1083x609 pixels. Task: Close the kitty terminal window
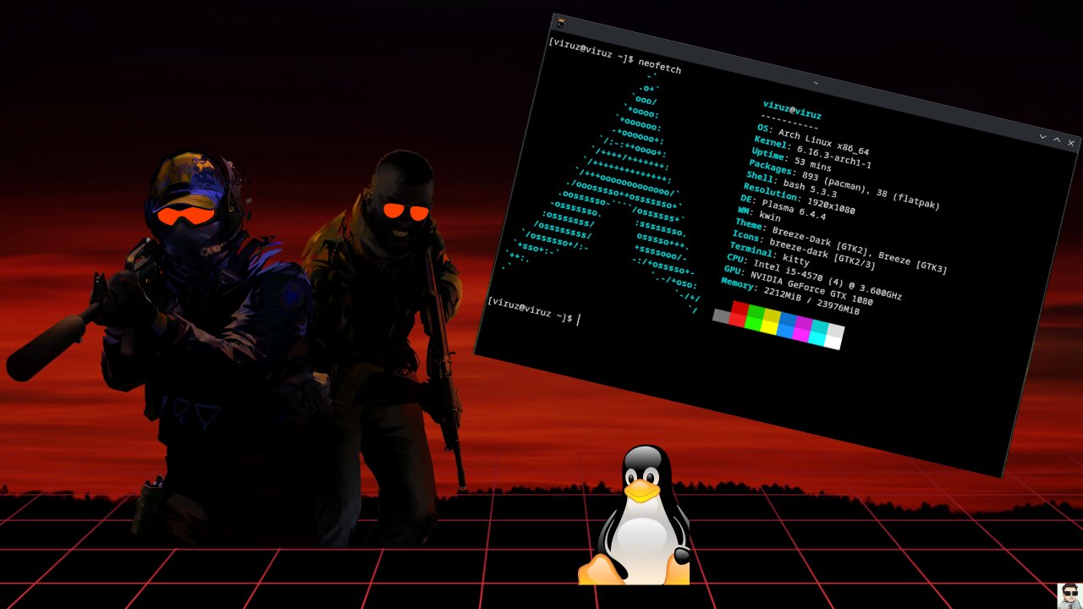[x=1071, y=144]
